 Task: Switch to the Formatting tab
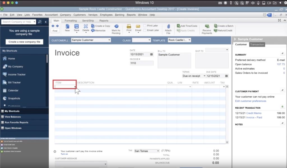click(x=71, y=21)
